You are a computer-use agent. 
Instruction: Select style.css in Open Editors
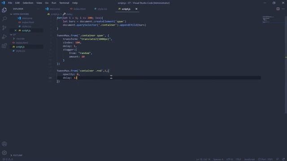26,26
